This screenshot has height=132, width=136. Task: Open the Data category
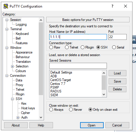point(19,80)
